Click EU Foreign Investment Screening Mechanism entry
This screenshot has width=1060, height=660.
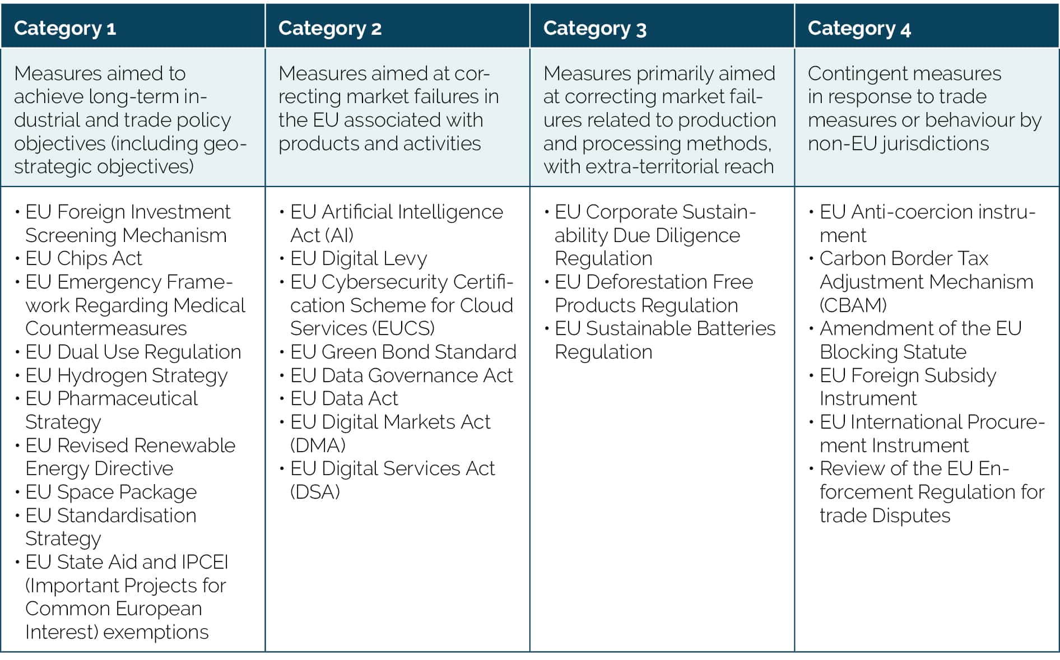coord(127,224)
